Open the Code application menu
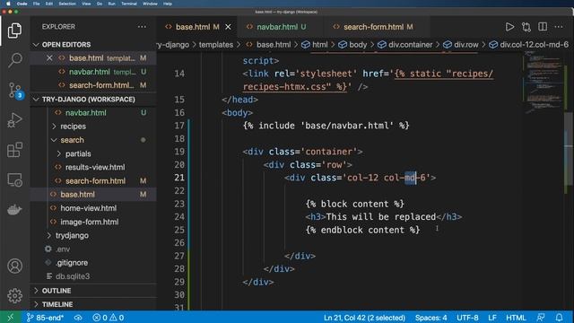This screenshot has height=323, width=574. [22, 4]
